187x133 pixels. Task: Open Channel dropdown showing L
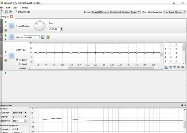20,117
